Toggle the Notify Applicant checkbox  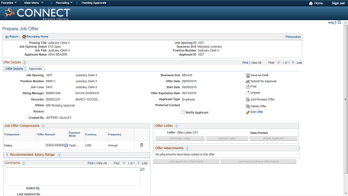click(183, 112)
